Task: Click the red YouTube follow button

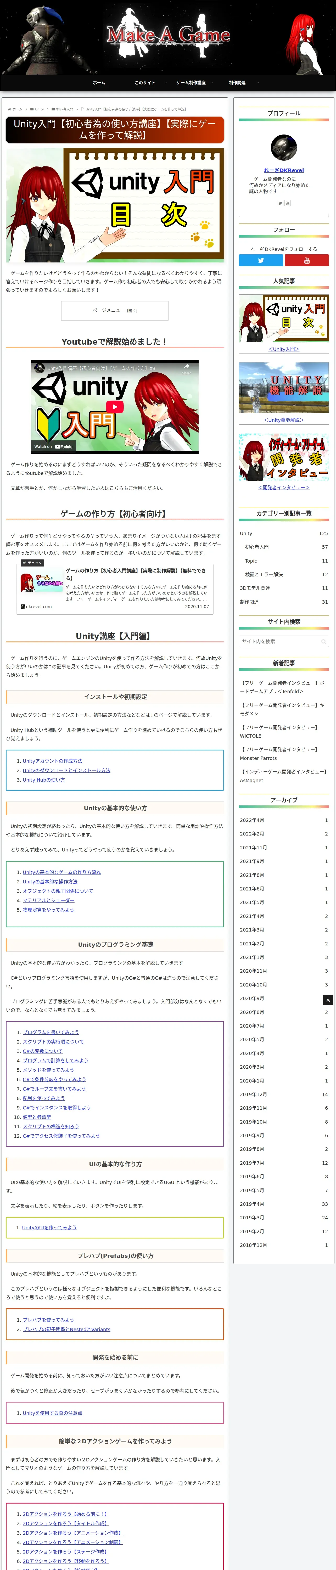Action: [x=307, y=260]
